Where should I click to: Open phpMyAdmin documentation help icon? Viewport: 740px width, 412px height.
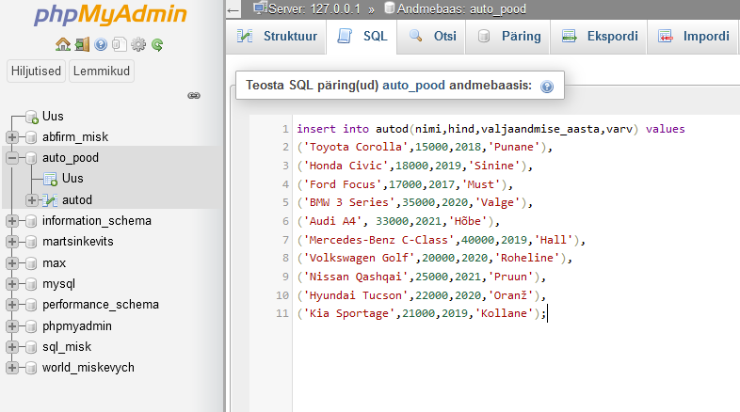click(x=101, y=44)
